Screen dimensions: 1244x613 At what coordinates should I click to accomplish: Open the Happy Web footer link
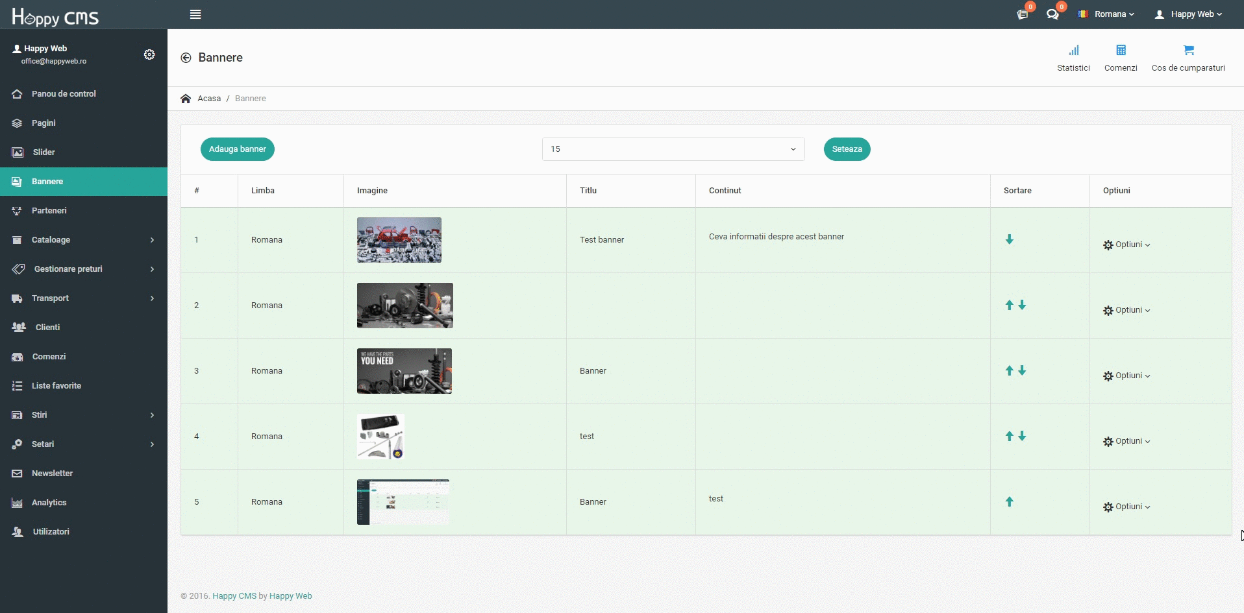(290, 596)
